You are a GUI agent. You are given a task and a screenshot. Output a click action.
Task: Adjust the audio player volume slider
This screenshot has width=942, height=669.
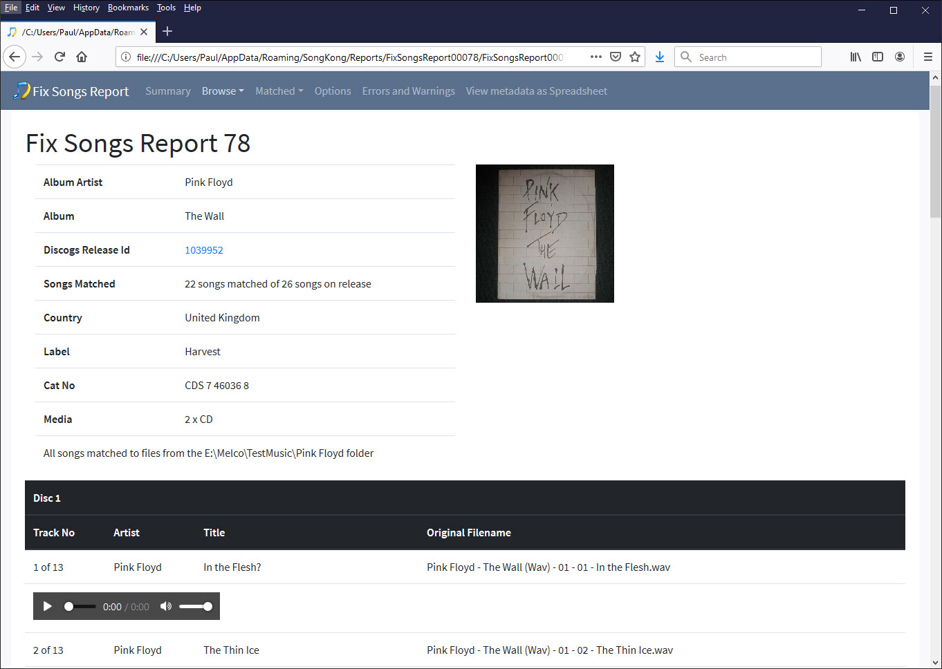point(196,606)
